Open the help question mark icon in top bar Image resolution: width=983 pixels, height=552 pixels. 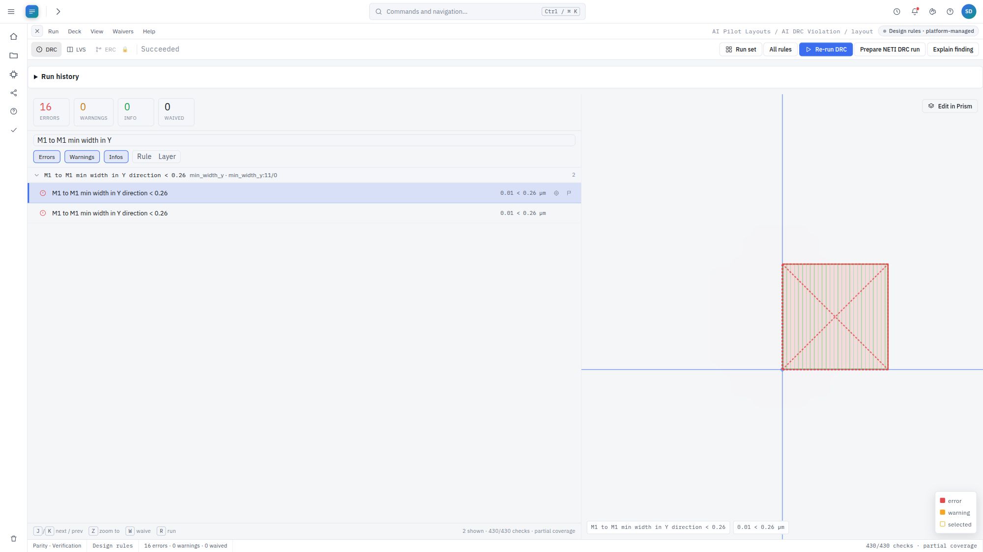point(950,11)
